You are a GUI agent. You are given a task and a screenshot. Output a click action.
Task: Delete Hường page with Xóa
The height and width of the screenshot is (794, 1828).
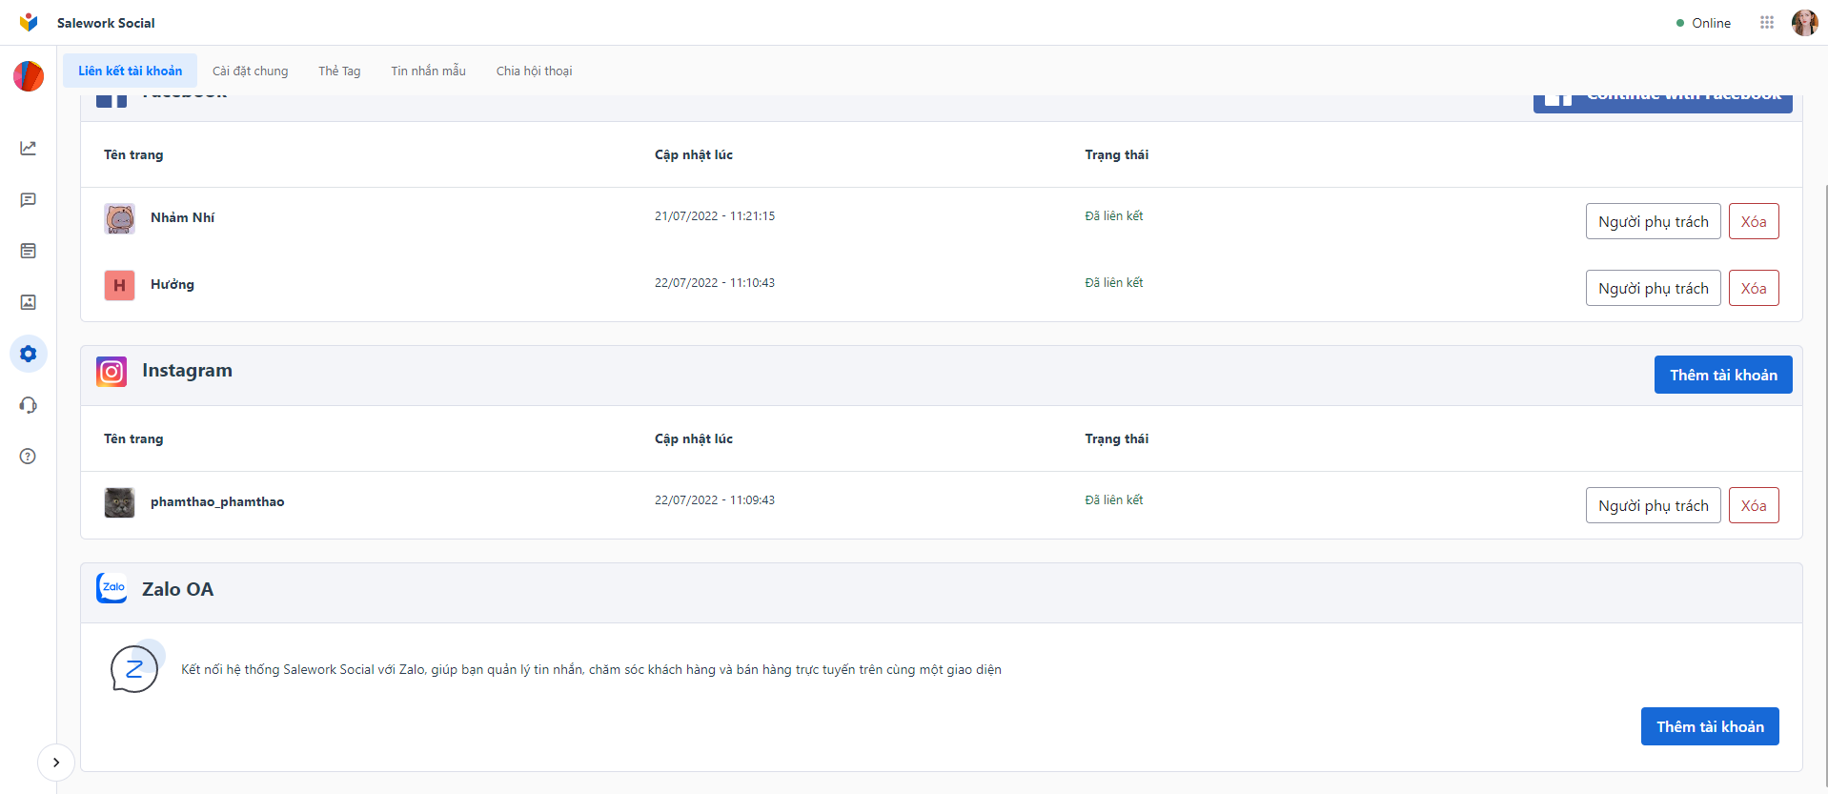point(1754,288)
